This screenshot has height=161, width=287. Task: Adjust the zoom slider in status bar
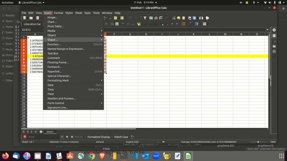(x=258, y=142)
